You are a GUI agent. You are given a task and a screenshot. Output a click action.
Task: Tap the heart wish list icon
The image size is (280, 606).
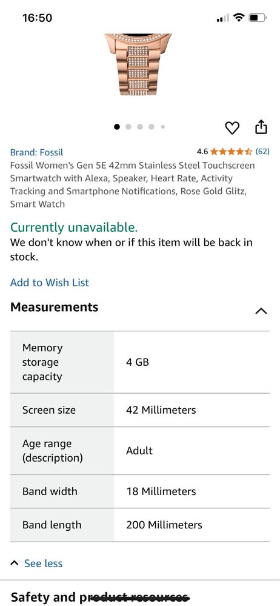click(232, 127)
